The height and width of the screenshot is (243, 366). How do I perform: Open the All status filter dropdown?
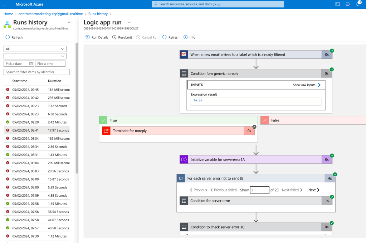tap(35, 49)
